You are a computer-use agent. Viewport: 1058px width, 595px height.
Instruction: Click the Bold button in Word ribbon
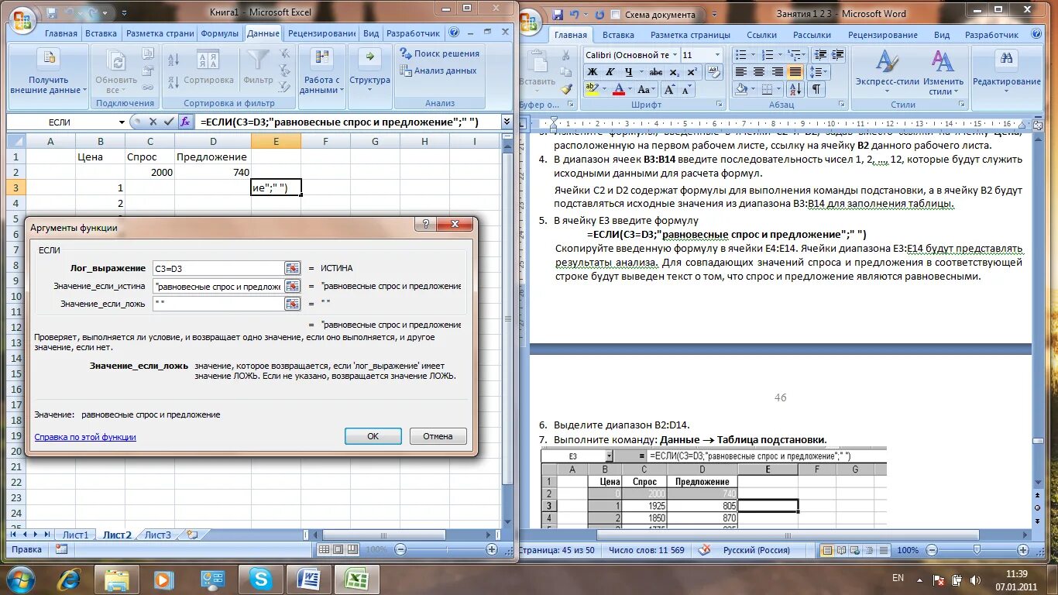pos(592,72)
